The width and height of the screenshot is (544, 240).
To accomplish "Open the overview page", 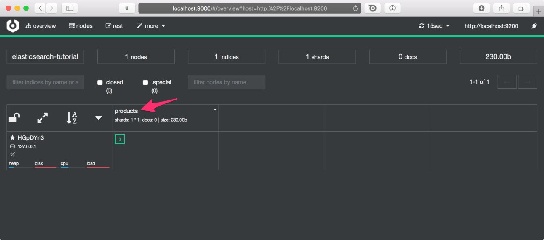I will pos(41,26).
